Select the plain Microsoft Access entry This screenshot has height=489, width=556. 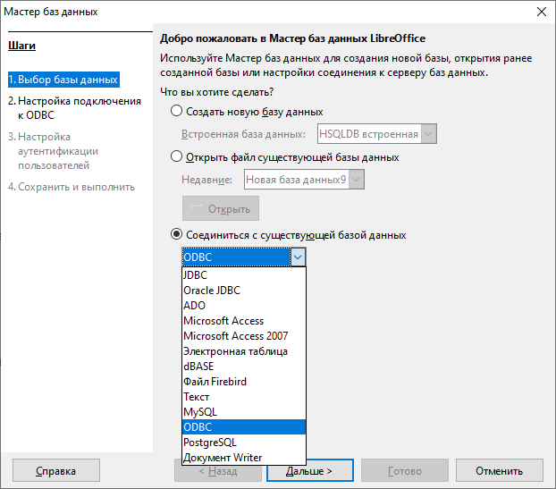point(244,321)
